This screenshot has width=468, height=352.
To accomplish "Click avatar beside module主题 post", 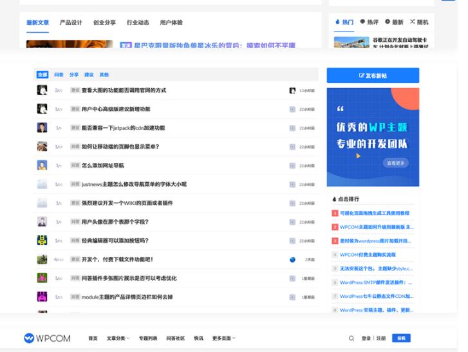I will coord(42,297).
